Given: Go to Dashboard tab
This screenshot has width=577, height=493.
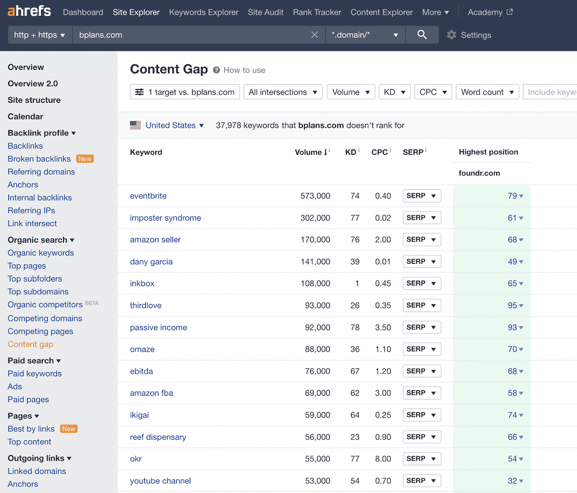Looking at the screenshot, I should point(83,12).
